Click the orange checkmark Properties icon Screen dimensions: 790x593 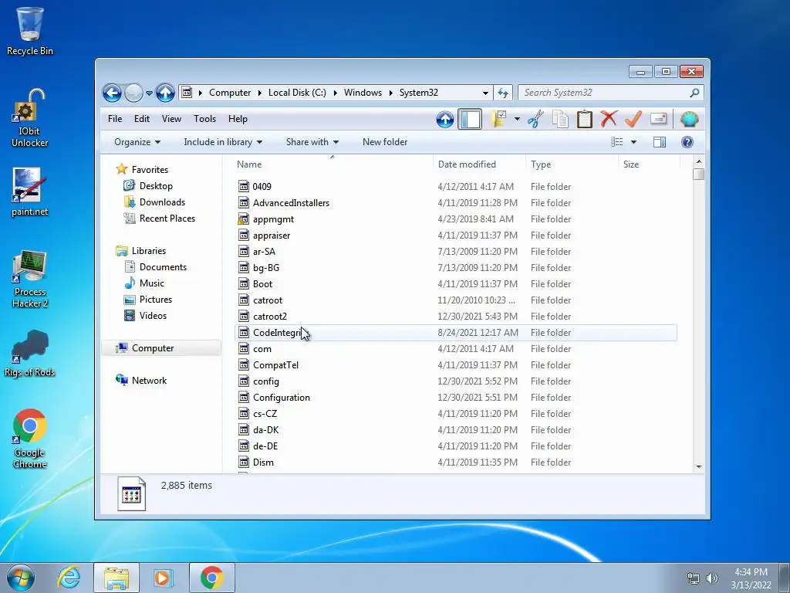pyautogui.click(x=633, y=119)
